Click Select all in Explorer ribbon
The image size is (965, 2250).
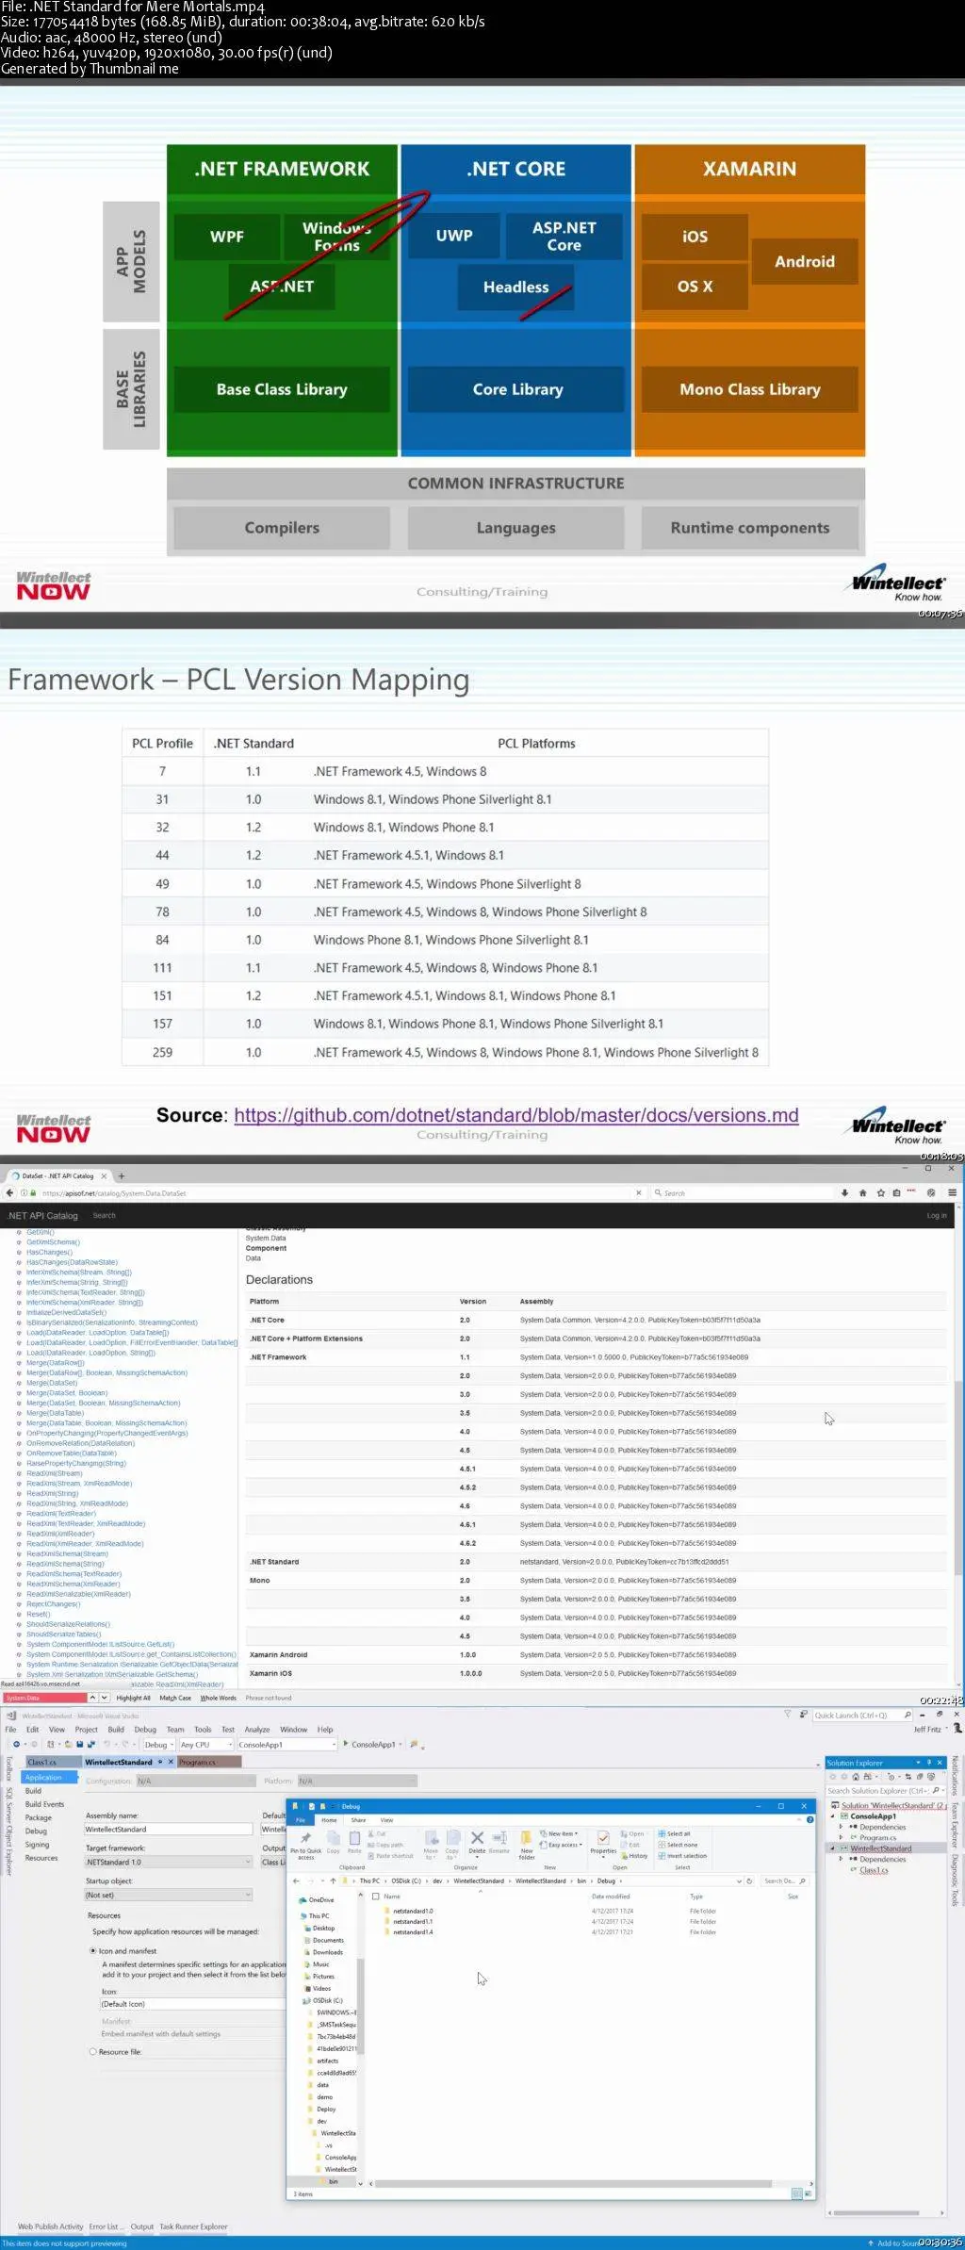(674, 1833)
